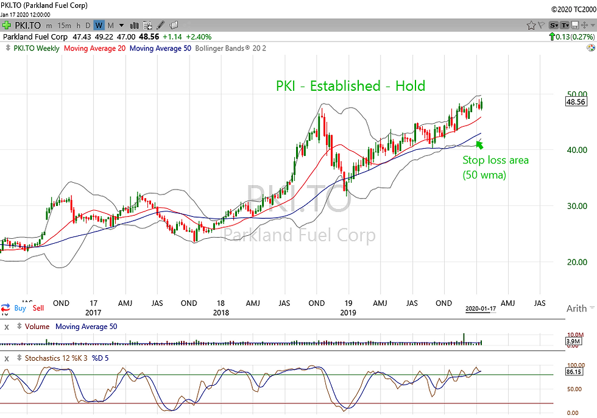The width and height of the screenshot is (597, 418).
Task: Click the Volume pane resize arrows
Action: (19, 326)
